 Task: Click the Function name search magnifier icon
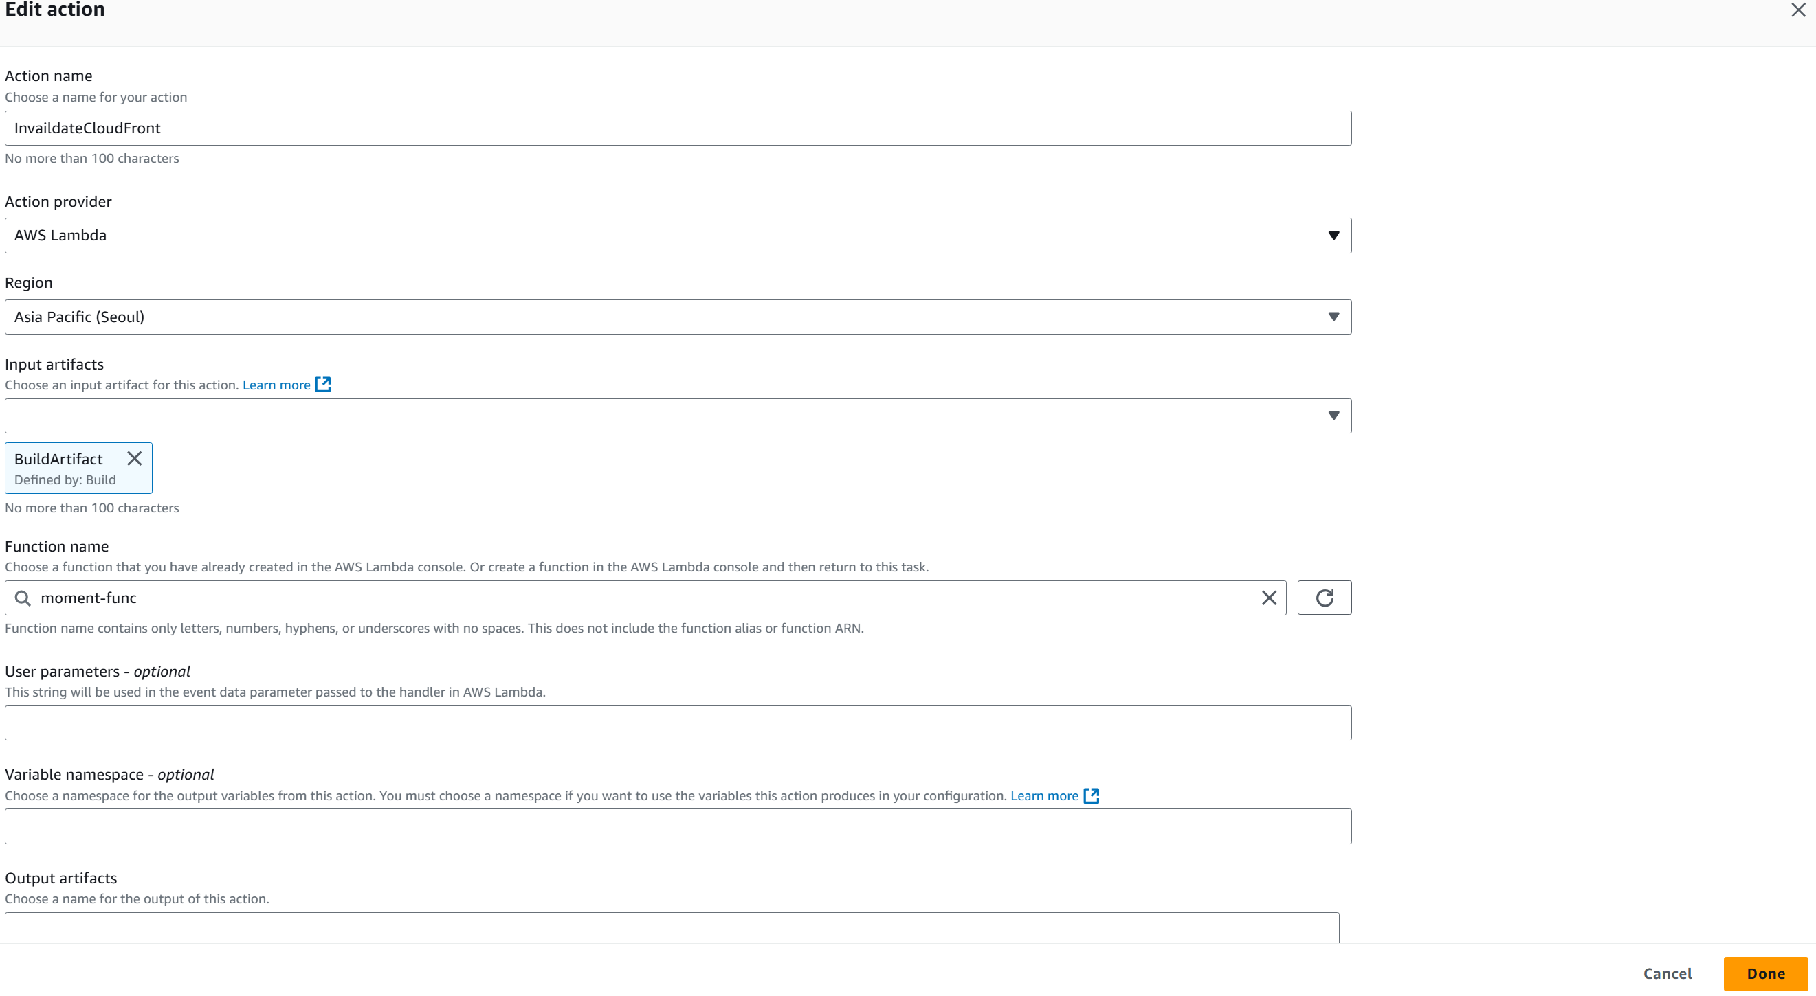pos(23,598)
